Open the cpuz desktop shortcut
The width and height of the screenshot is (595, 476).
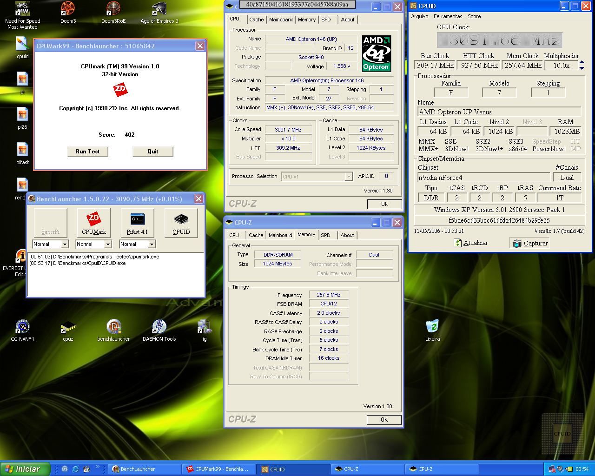pyautogui.click(x=68, y=331)
